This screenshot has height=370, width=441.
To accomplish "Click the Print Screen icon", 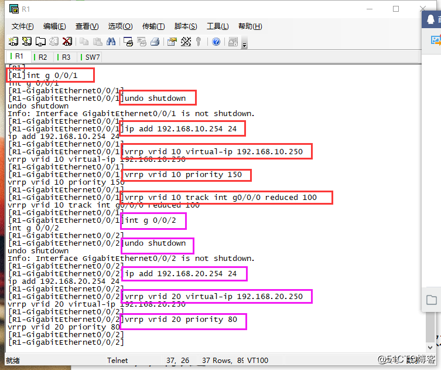I will (128, 42).
